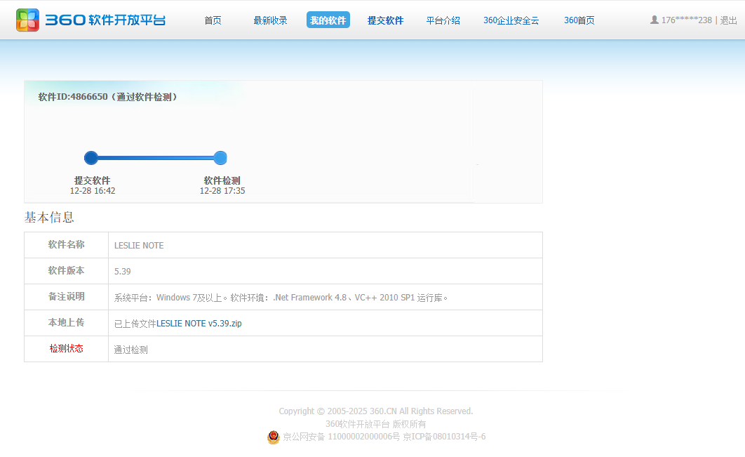Click the user avatar icon
Image resolution: width=745 pixels, height=457 pixels.
654,20
